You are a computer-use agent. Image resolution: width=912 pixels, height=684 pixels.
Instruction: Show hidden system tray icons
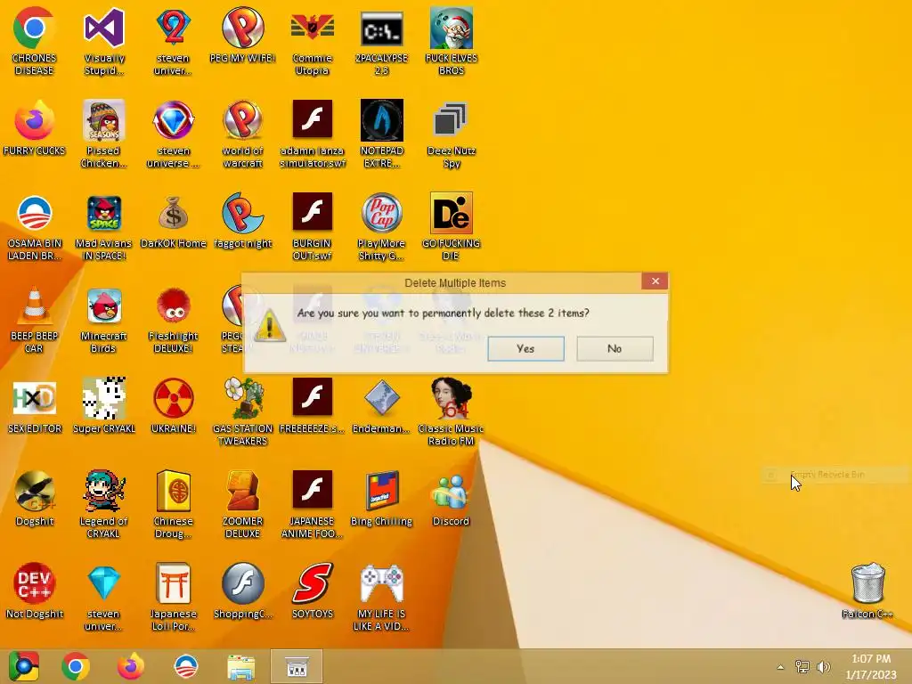(x=780, y=667)
